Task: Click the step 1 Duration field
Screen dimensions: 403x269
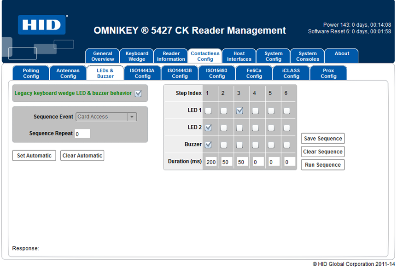Action: 211,162
